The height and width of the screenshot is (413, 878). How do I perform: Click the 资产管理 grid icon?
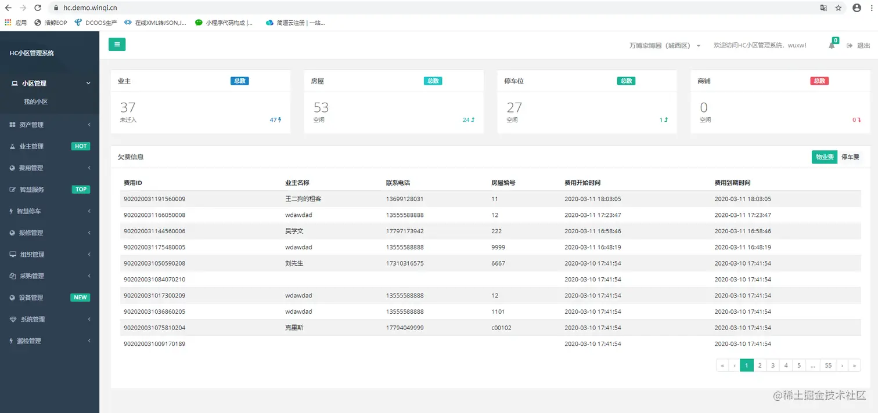coord(13,125)
